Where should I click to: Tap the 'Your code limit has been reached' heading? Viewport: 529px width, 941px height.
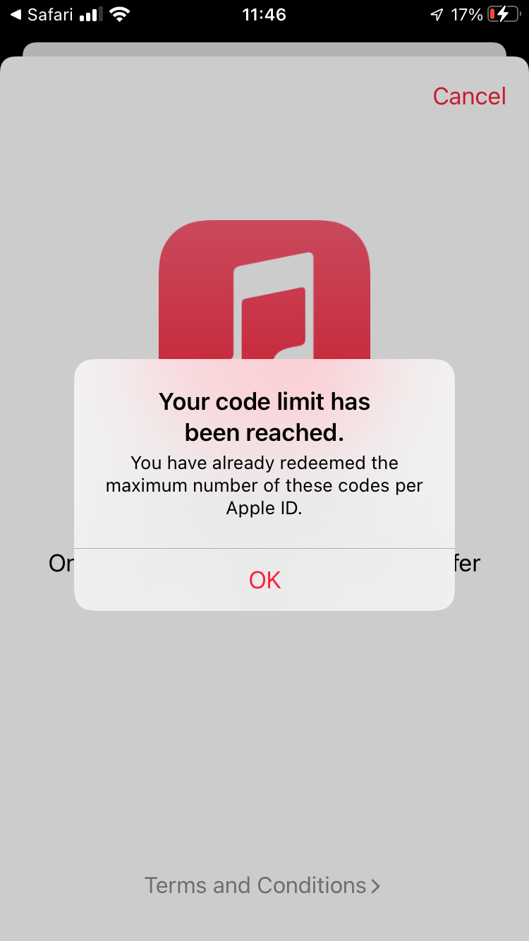point(264,417)
